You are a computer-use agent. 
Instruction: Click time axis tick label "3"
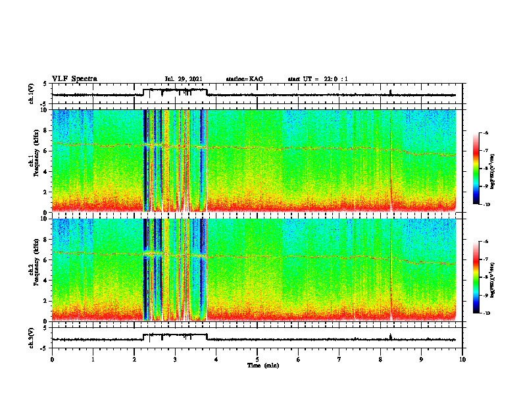175,360
